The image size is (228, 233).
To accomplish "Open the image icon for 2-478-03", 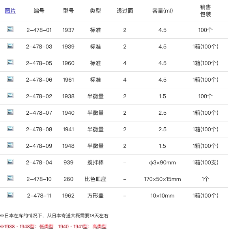I will coord(10,46).
